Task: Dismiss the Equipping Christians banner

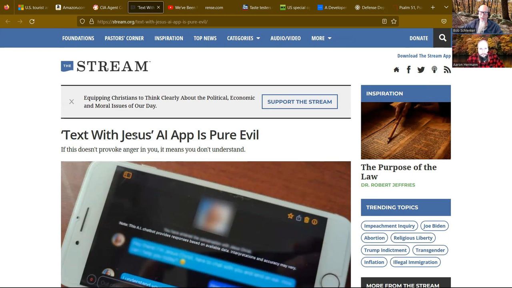Action: 72,102
